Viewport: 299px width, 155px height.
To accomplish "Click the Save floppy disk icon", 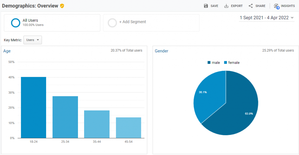I will 206,6.
